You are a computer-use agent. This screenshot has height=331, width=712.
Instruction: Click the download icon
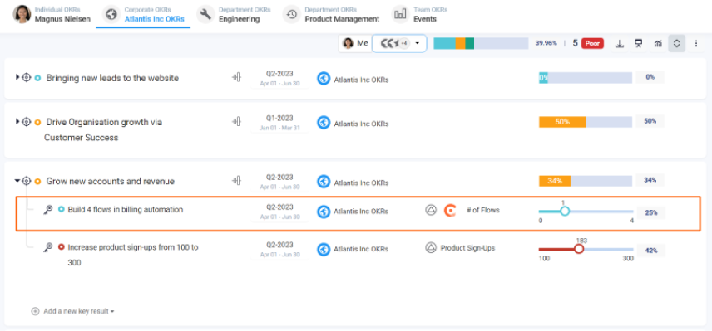(x=620, y=43)
